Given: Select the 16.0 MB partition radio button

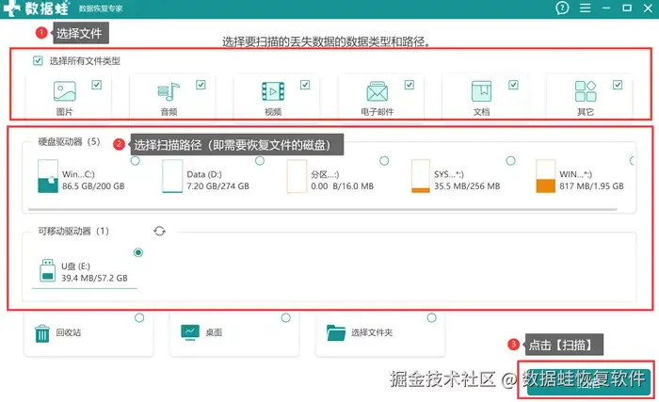Looking at the screenshot, I should tap(384, 161).
